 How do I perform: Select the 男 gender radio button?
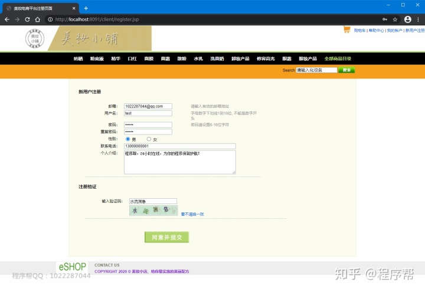pyautogui.click(x=128, y=139)
